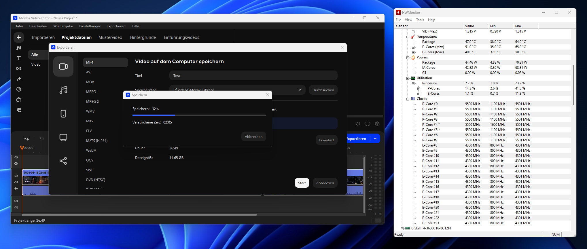
Task: Open the Tools menu in HWMonitor
Action: point(420,20)
